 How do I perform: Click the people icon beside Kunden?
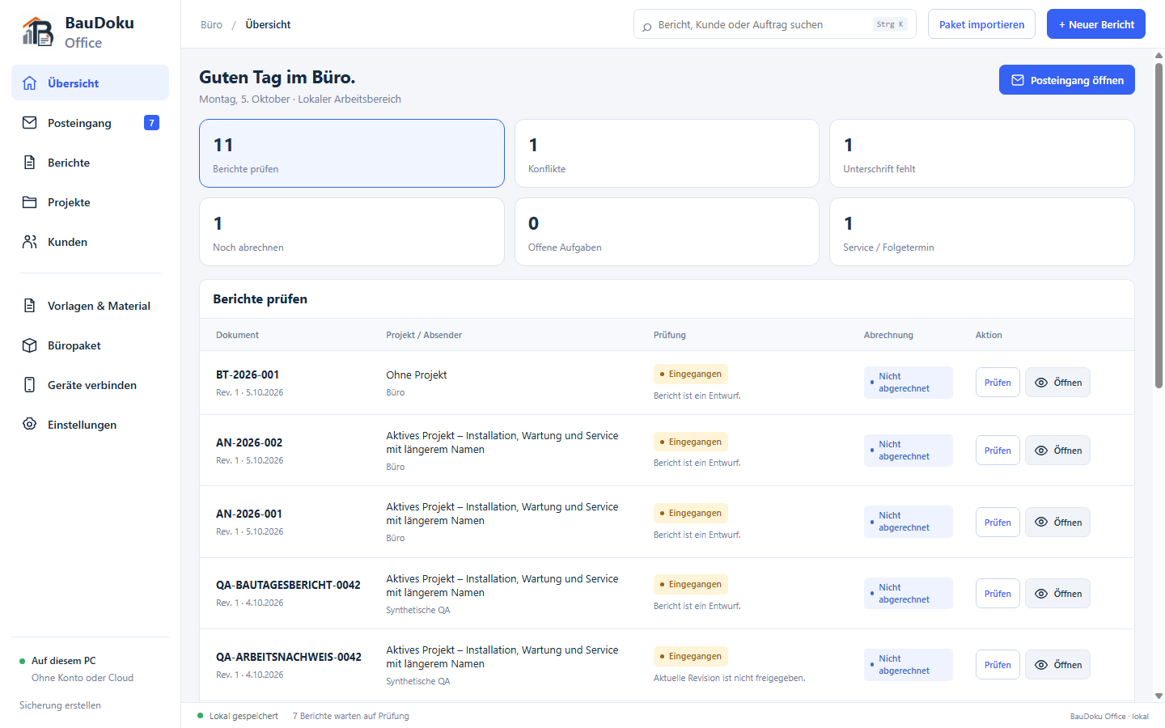pyautogui.click(x=30, y=241)
